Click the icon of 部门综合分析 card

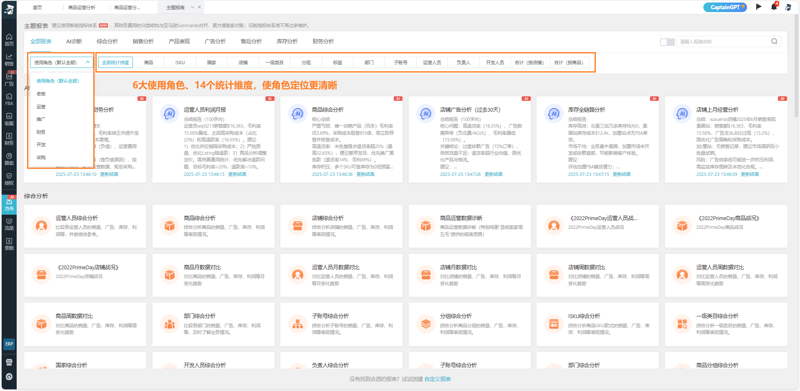click(170, 324)
